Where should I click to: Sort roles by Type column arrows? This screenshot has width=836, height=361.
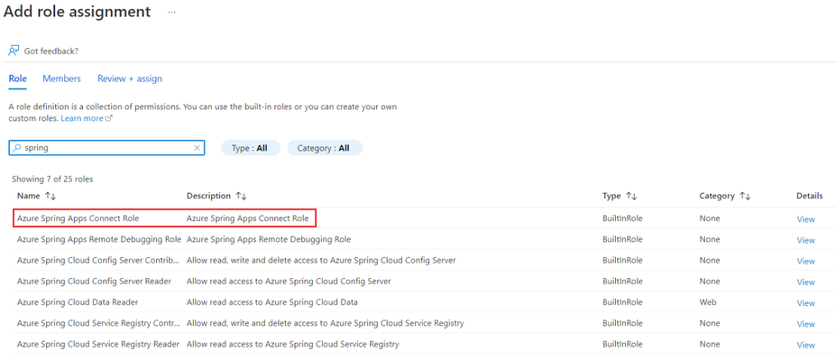631,196
